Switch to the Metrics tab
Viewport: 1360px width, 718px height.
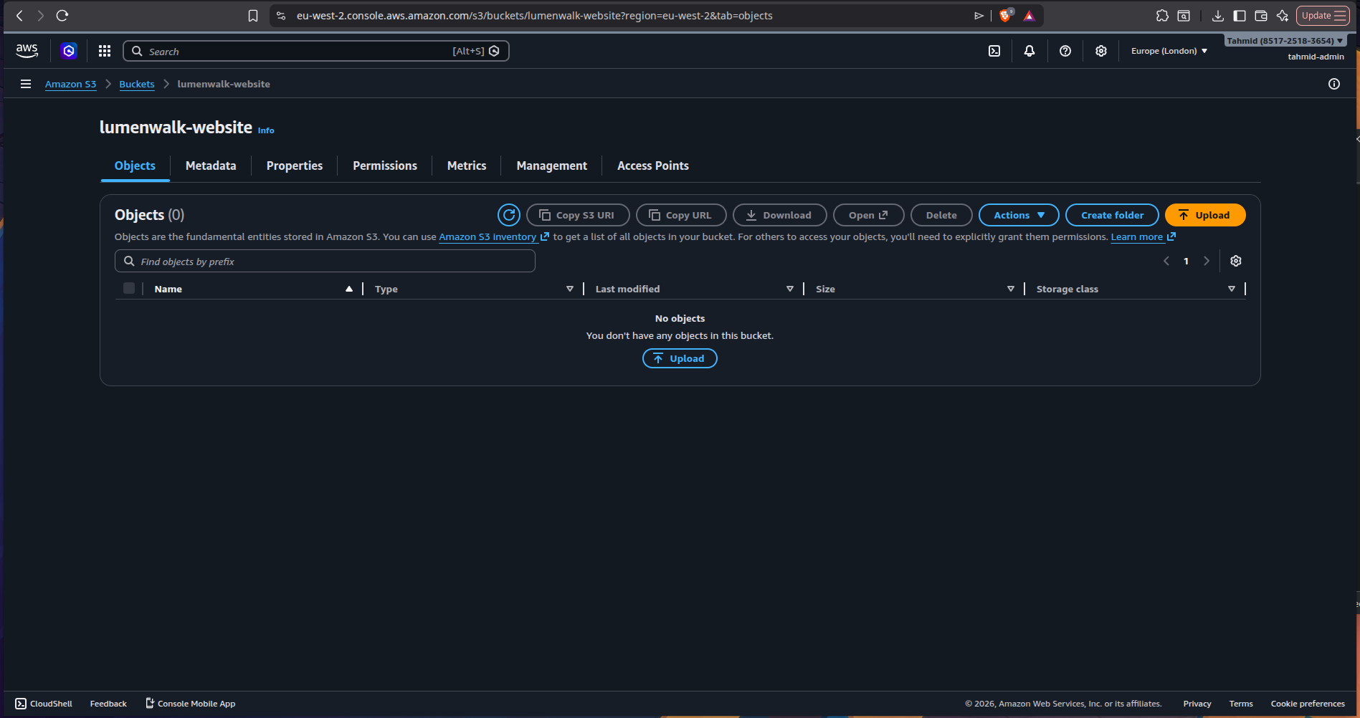click(467, 166)
